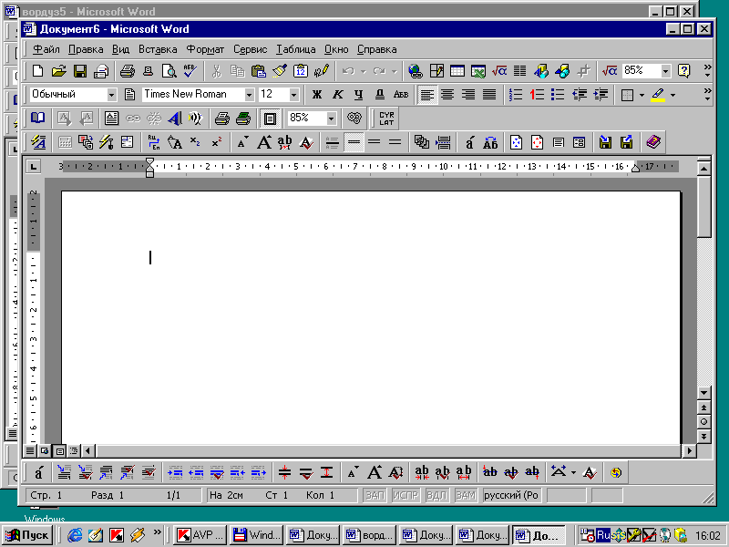Open the Файл menu
The width and height of the screenshot is (729, 547).
click(46, 49)
